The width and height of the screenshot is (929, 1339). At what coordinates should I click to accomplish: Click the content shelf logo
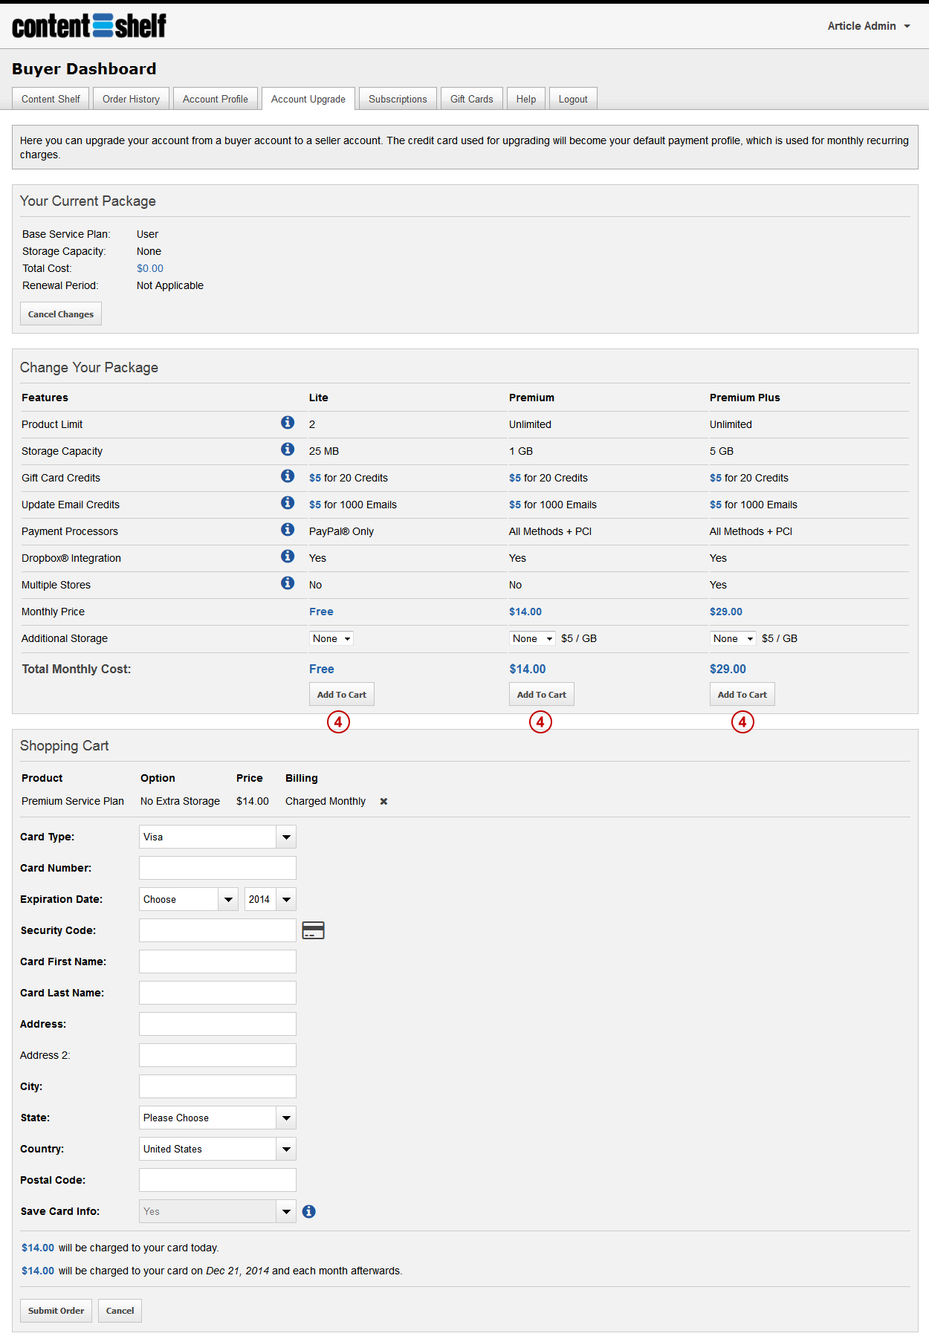(89, 26)
